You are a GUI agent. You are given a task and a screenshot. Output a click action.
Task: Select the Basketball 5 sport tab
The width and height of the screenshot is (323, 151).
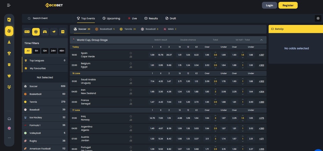(x=105, y=29)
